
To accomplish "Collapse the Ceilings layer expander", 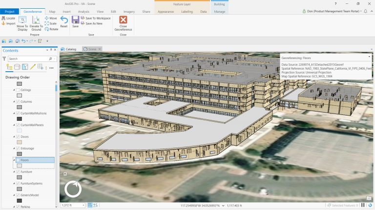I will 14,90.
